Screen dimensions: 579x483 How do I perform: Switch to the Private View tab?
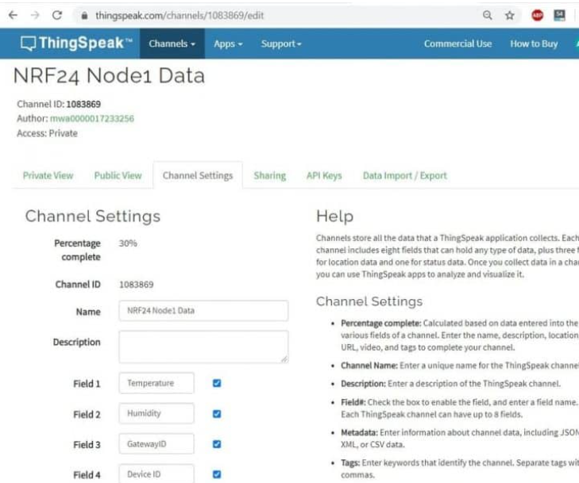pyautogui.click(x=48, y=175)
